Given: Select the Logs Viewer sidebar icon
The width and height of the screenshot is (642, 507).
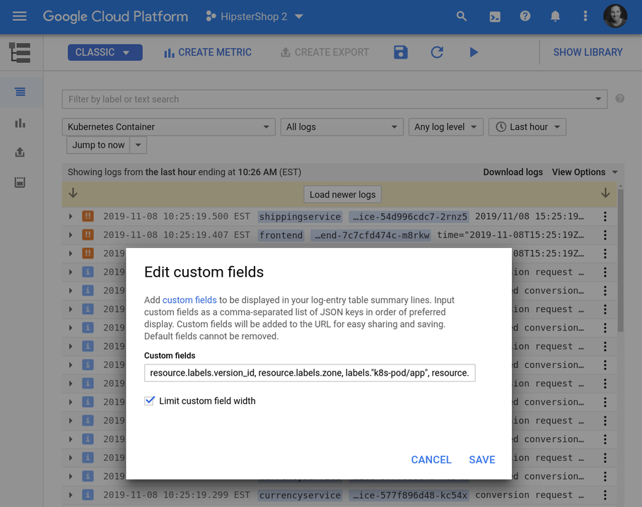Looking at the screenshot, I should tap(20, 92).
